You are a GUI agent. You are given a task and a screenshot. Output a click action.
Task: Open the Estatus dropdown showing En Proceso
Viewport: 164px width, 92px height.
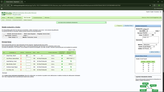[x=147, y=49]
